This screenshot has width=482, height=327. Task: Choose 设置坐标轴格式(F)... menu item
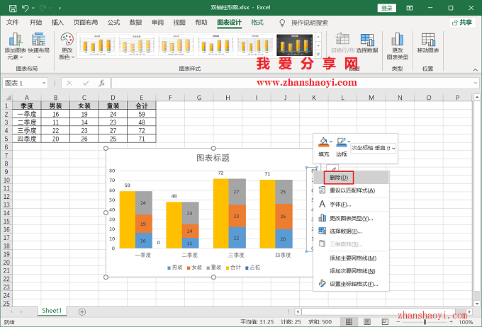[352, 284]
